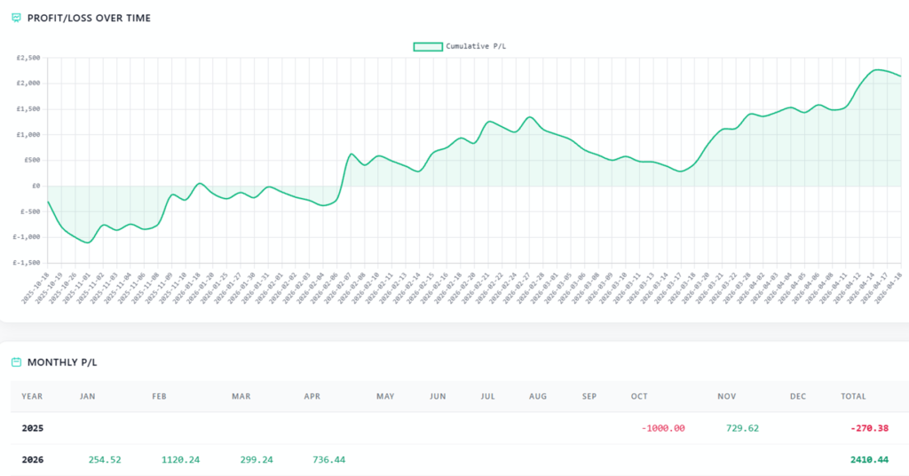Select the OCT column header

pyautogui.click(x=639, y=396)
